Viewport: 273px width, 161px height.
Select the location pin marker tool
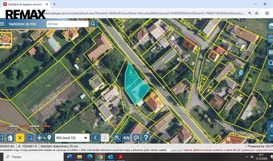(x=49, y=138)
